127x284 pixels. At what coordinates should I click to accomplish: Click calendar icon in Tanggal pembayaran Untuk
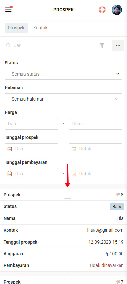(74, 174)
